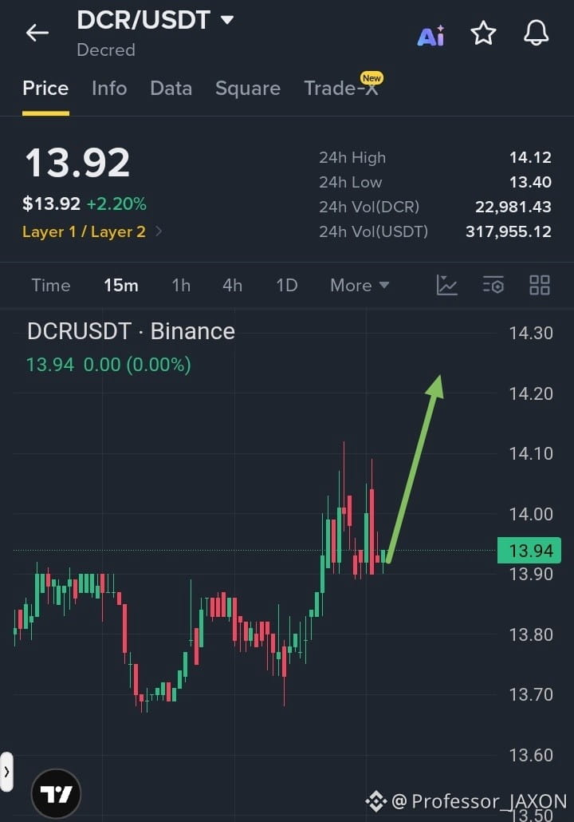Click the 24h Low value 13.40

[530, 182]
